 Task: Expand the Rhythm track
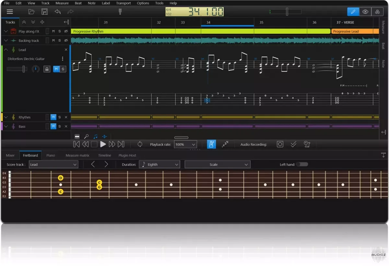click(6, 117)
